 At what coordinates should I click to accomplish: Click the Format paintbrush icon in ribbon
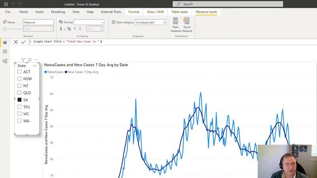pyautogui.click(x=61, y=22)
